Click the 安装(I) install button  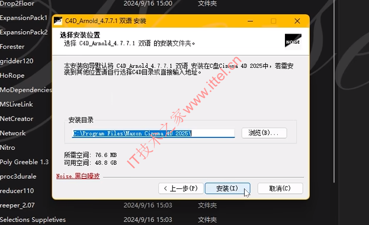click(227, 188)
